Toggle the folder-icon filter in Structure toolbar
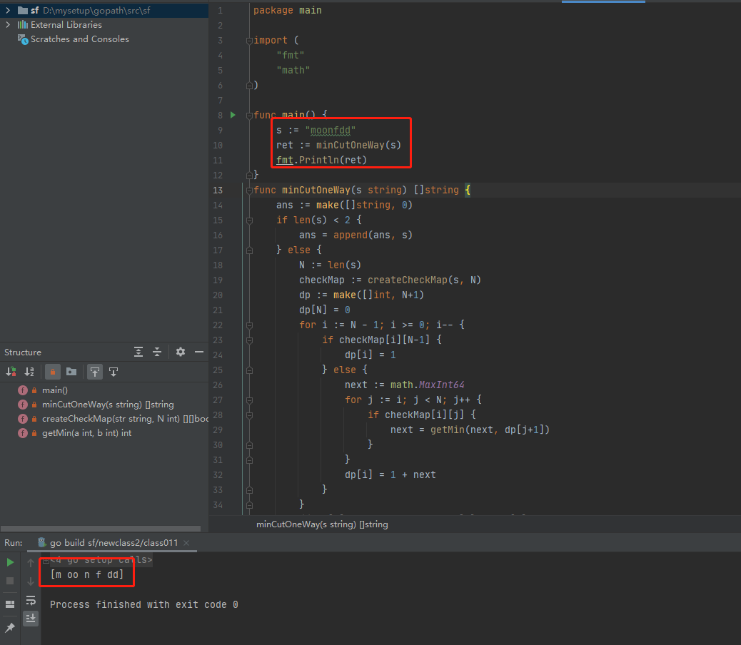Viewport: 741px width, 645px height. click(x=71, y=372)
